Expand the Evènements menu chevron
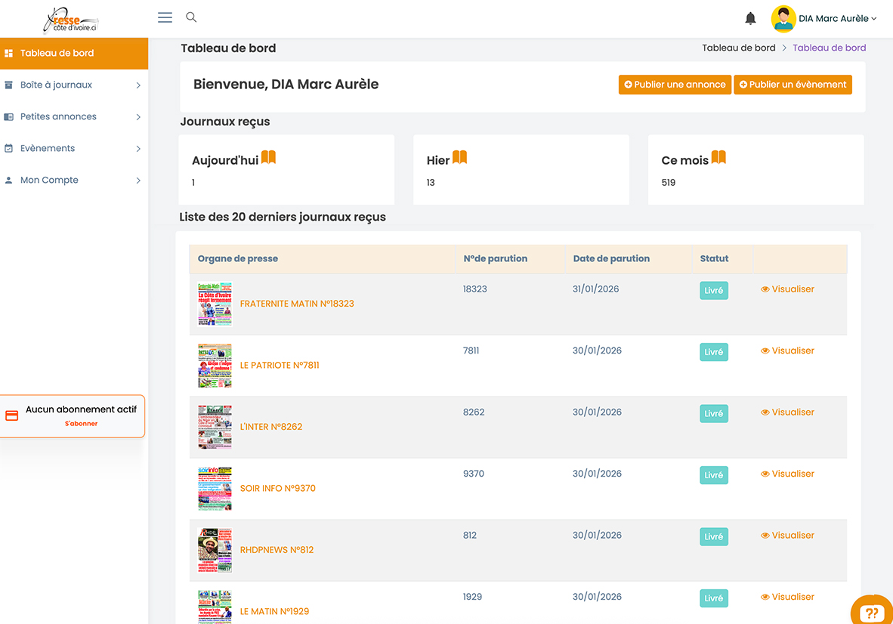 [x=138, y=148]
